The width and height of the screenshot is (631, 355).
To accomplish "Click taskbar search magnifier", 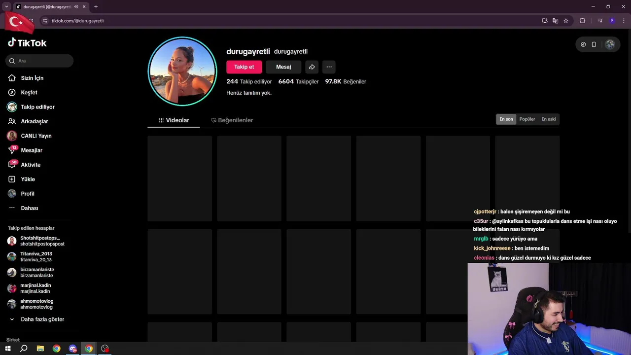I will click(x=24, y=349).
